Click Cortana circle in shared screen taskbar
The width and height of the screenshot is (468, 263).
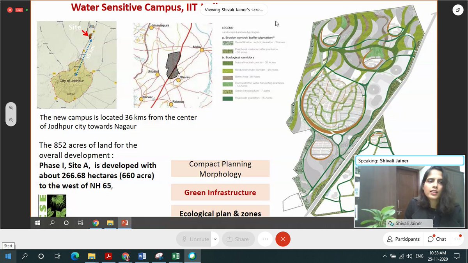[x=66, y=223]
